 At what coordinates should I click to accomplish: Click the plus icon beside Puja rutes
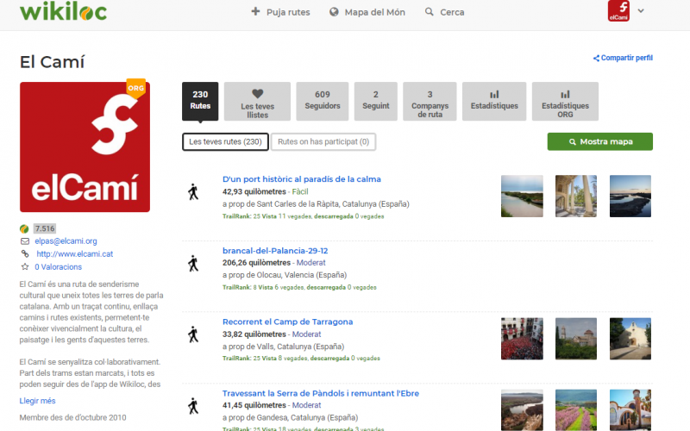pyautogui.click(x=255, y=11)
